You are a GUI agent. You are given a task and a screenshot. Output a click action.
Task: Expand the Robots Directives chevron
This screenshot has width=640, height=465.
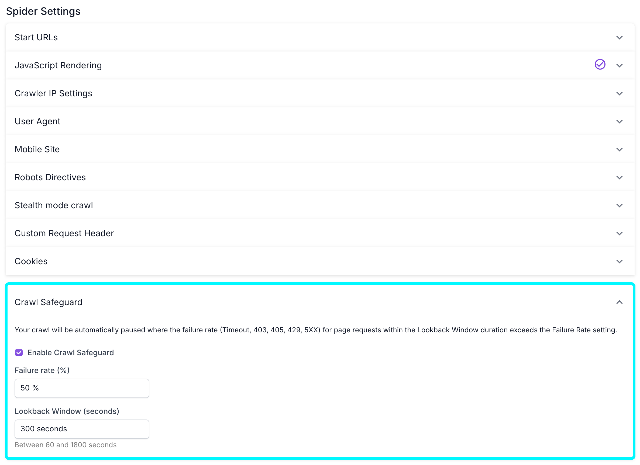point(620,177)
